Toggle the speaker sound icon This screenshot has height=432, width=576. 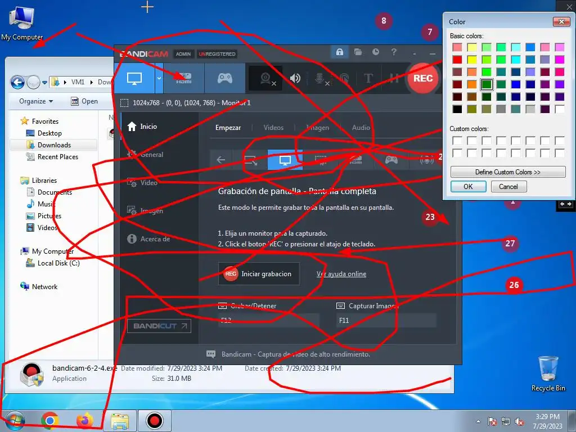[x=295, y=78]
